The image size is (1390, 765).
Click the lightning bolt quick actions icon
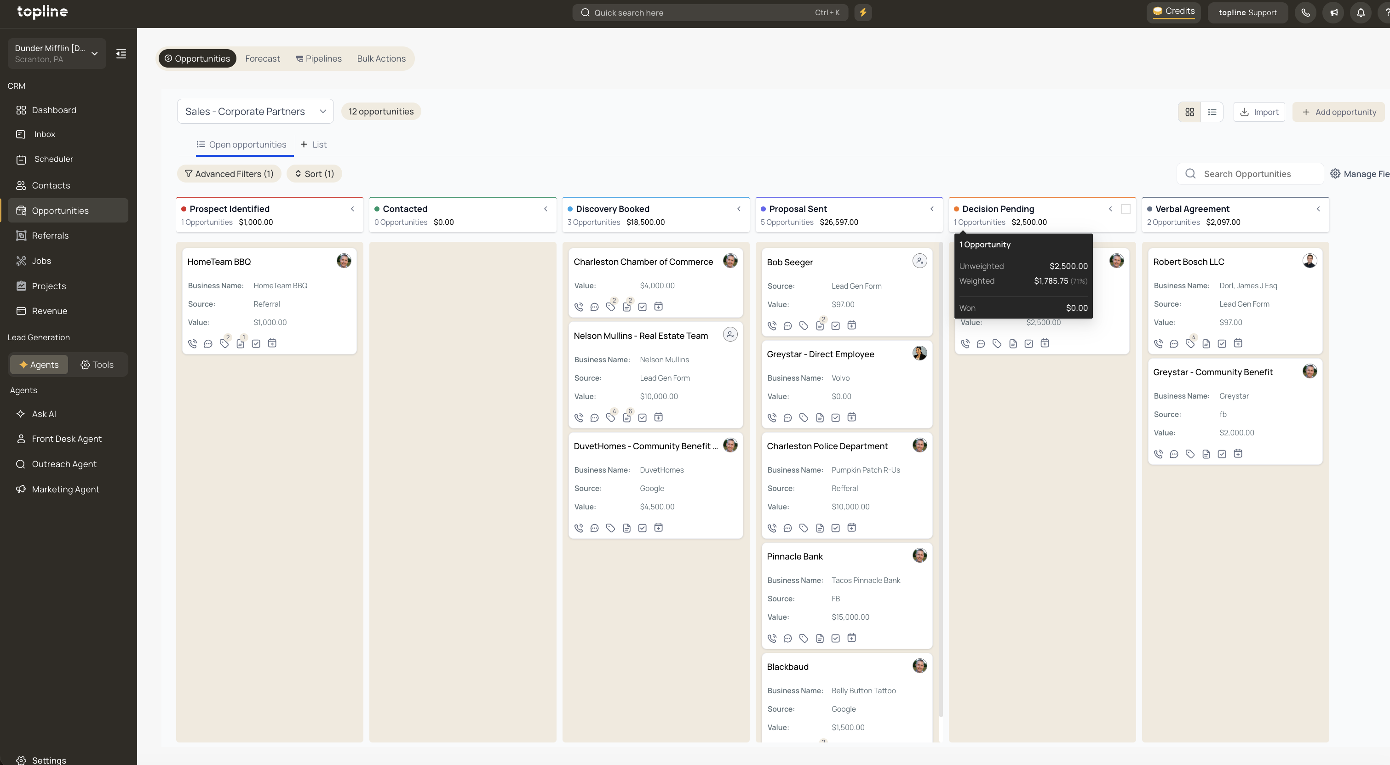coord(863,12)
